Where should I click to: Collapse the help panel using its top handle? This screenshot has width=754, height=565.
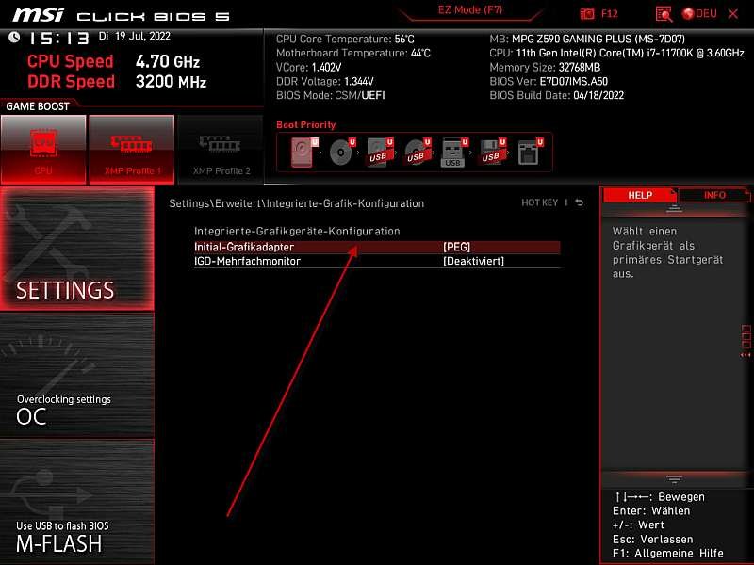coord(674,208)
